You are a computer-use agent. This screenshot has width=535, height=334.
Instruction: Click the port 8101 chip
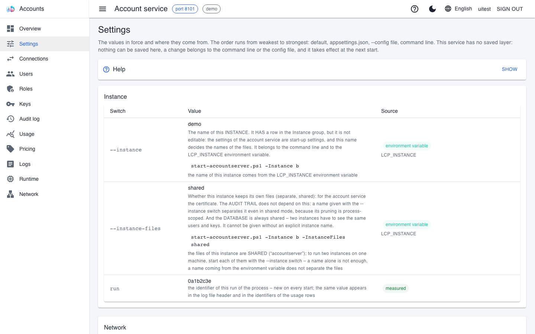tap(185, 9)
